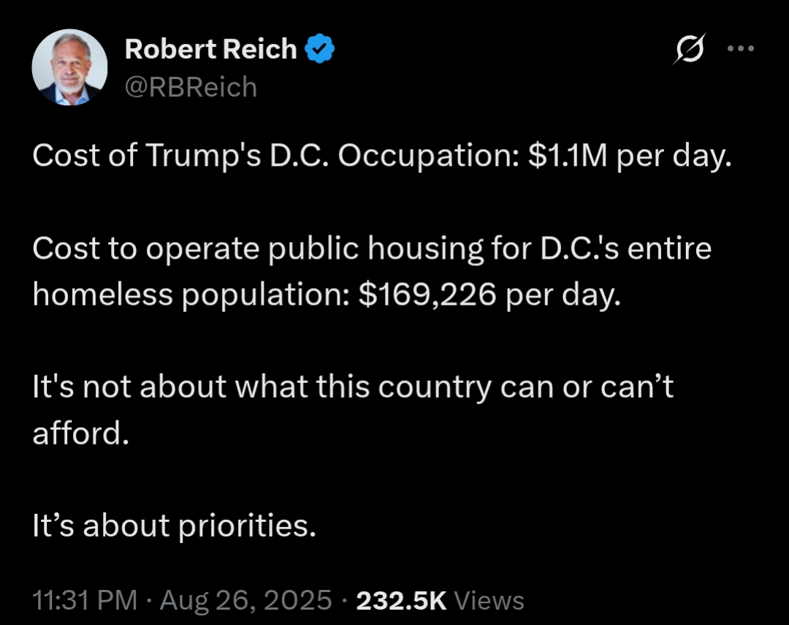Click the $169,226 per day figure

tap(489, 294)
